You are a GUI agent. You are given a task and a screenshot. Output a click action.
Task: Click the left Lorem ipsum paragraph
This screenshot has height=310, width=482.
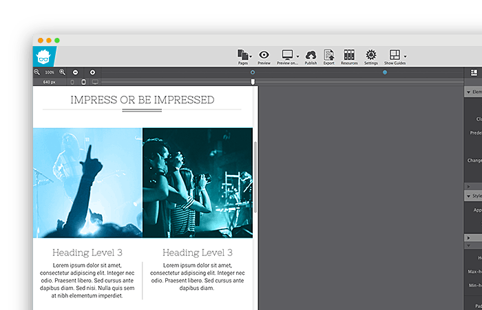coord(87,280)
